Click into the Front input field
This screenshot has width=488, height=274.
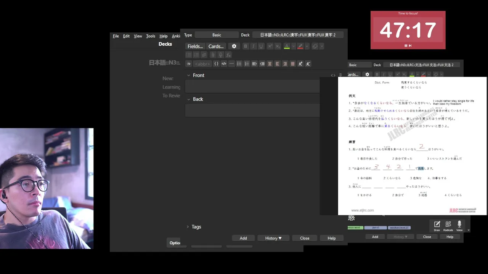252,87
